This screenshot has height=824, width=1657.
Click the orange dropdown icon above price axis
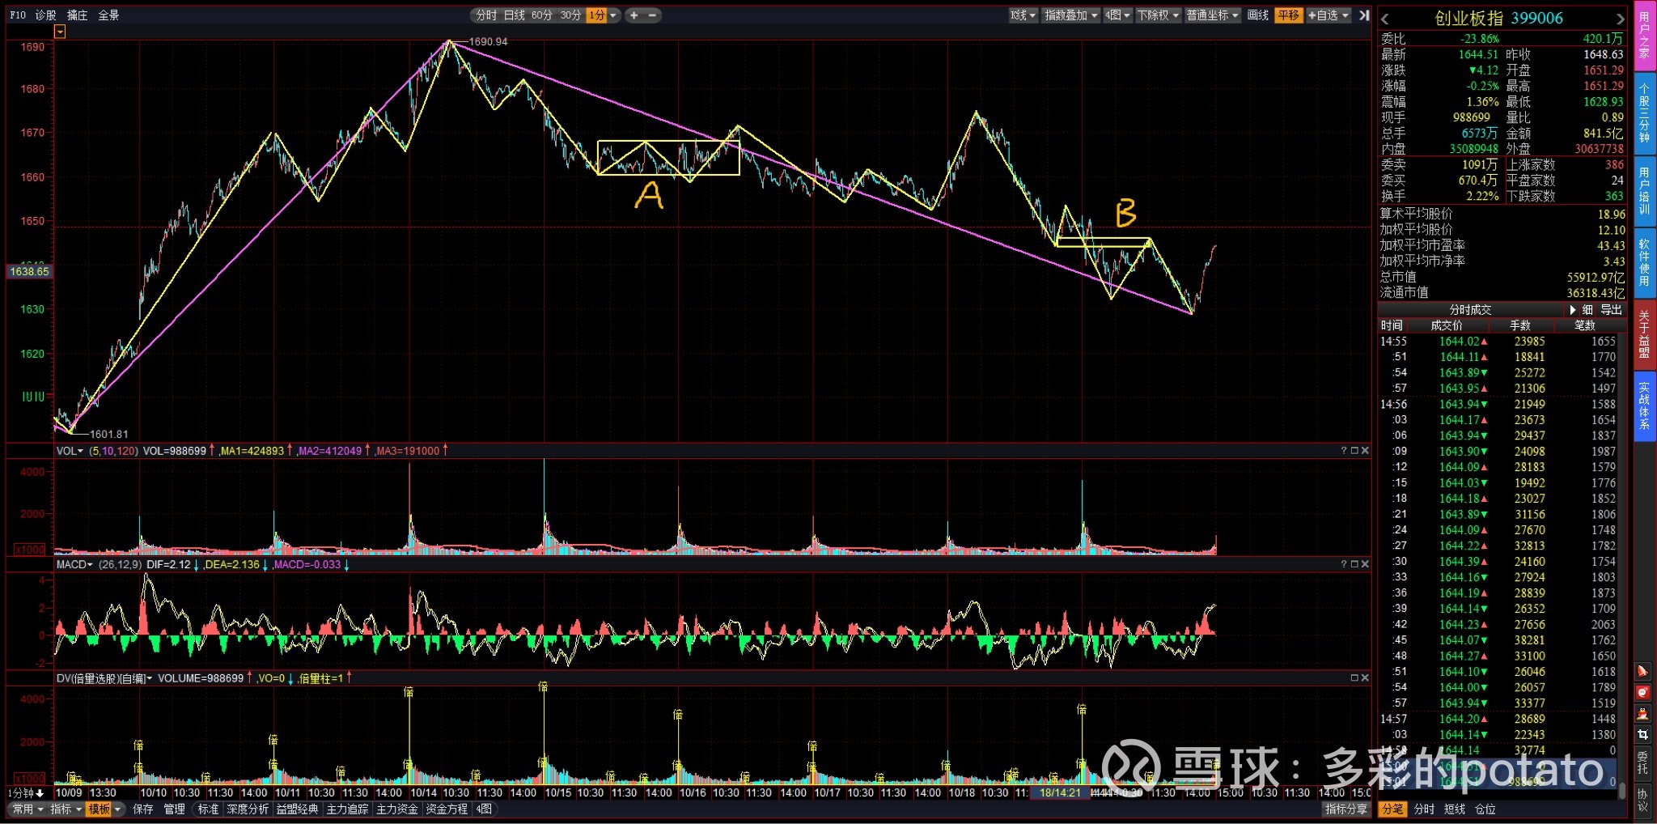point(60,32)
